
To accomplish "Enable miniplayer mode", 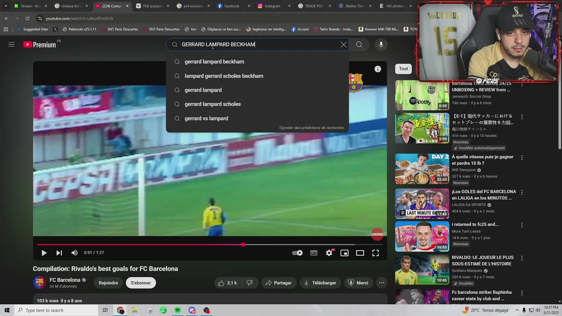I will [344, 253].
